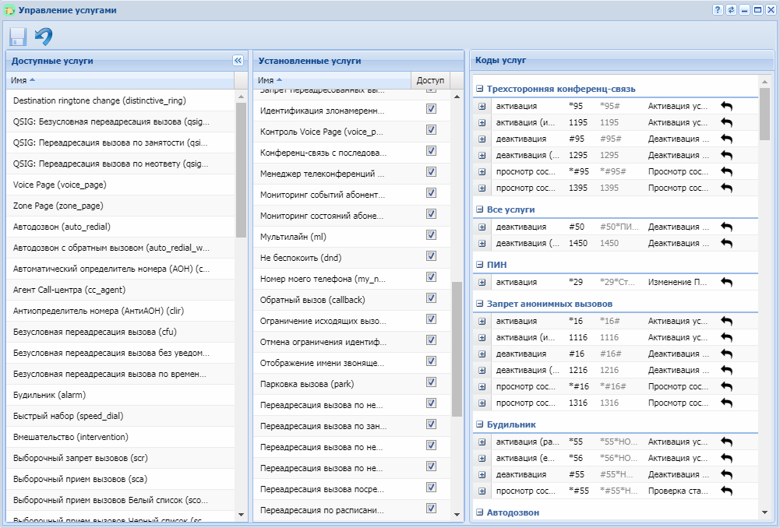The height and width of the screenshot is (528, 780).
Task: Uncheck access for Не беспокоить (dnd)
Action: tap(431, 256)
